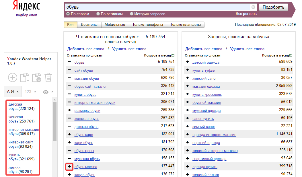Click 'купить обувь(321 699)' in helper list
Viewport: 302px width, 177px height.
(22, 157)
